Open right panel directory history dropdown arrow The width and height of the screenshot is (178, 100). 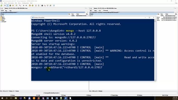point(177,12)
